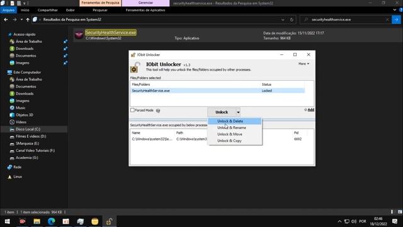The height and width of the screenshot is (227, 403).
Task: Click the Windows Start button
Action: (x=7, y=221)
